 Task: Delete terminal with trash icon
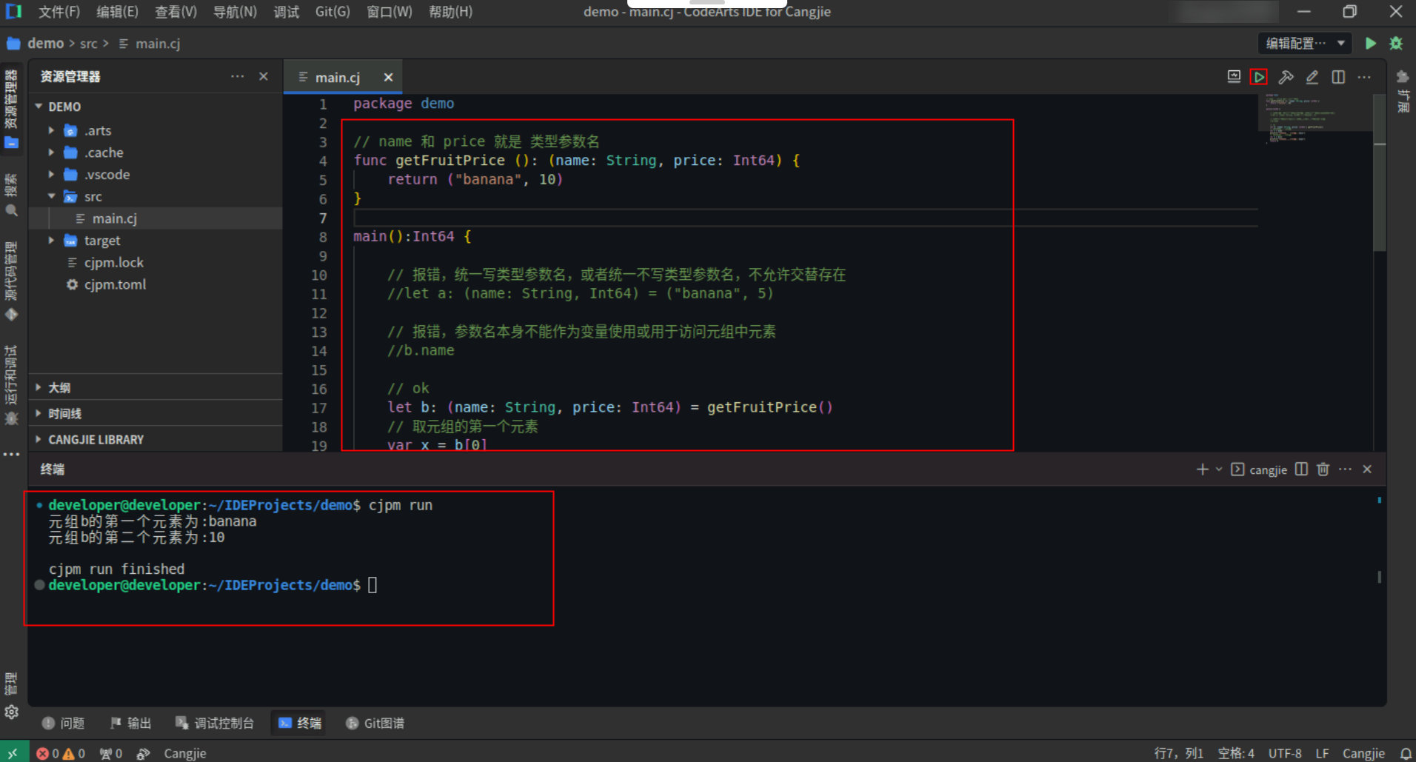1323,469
